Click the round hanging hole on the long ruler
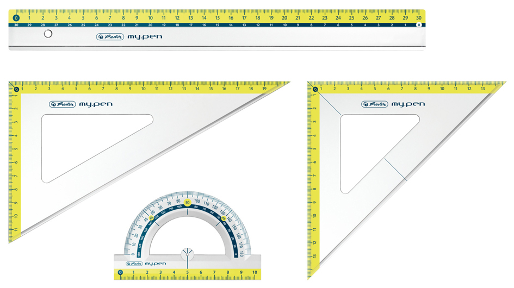Viewport: 514px width, 288px height. [x=48, y=34]
